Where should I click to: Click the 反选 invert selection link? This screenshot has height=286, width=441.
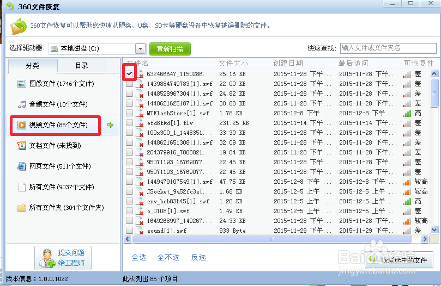(198, 257)
